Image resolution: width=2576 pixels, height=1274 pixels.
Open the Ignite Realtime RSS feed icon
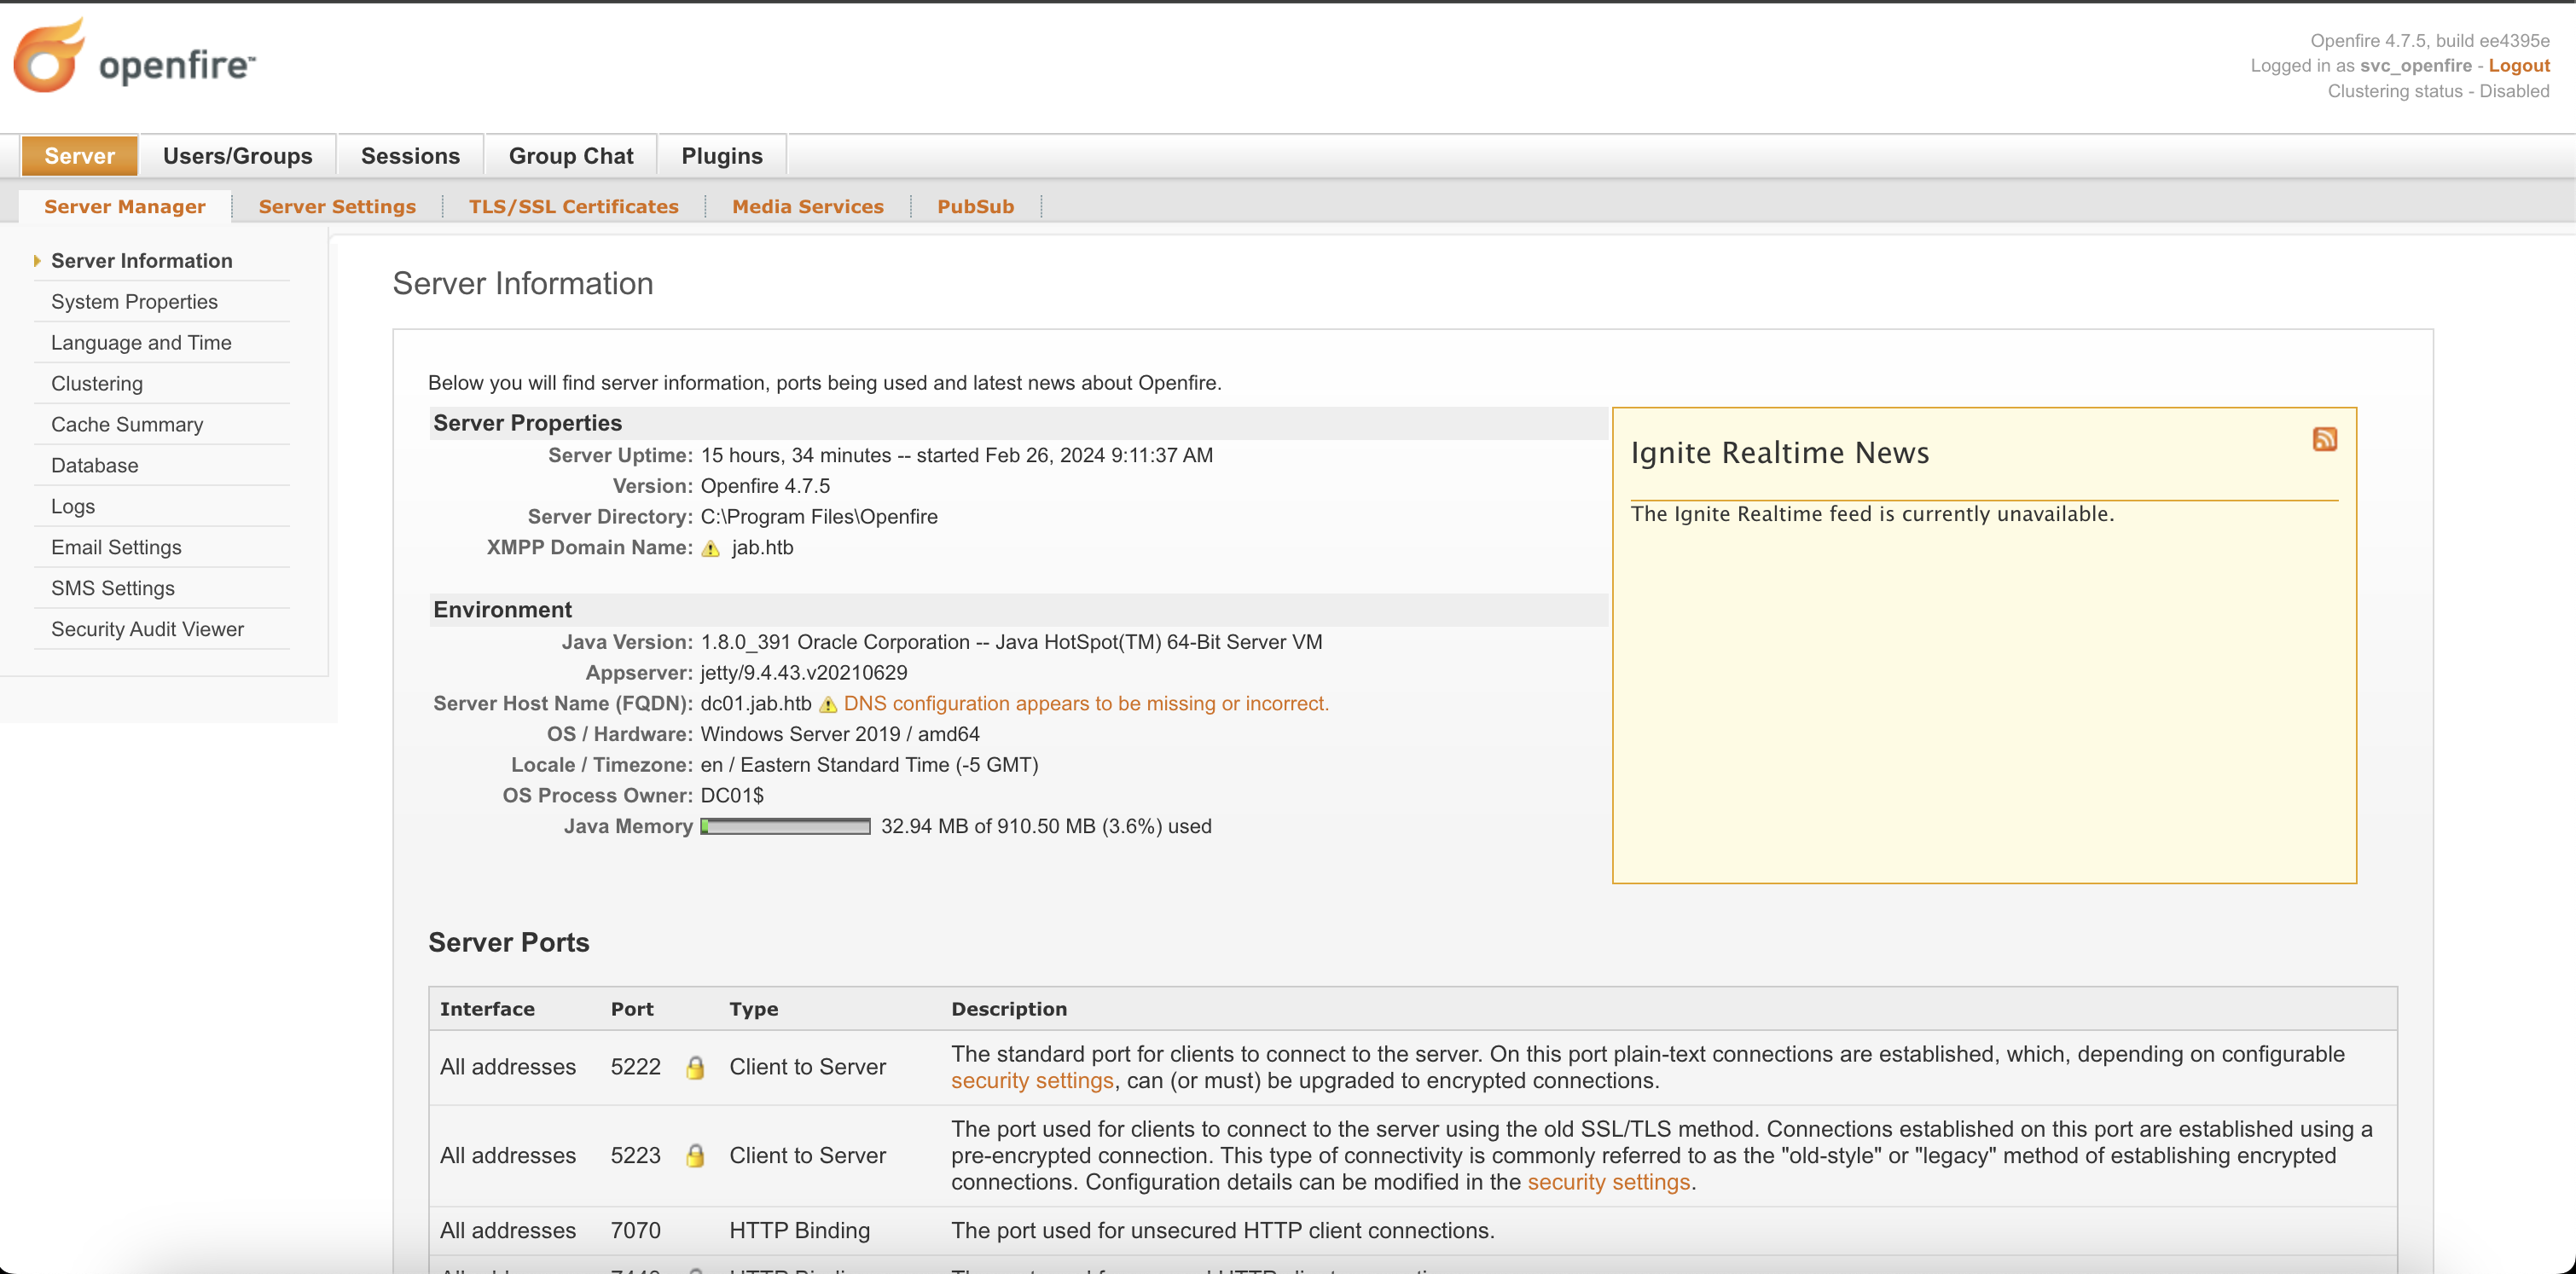pyautogui.click(x=2324, y=439)
